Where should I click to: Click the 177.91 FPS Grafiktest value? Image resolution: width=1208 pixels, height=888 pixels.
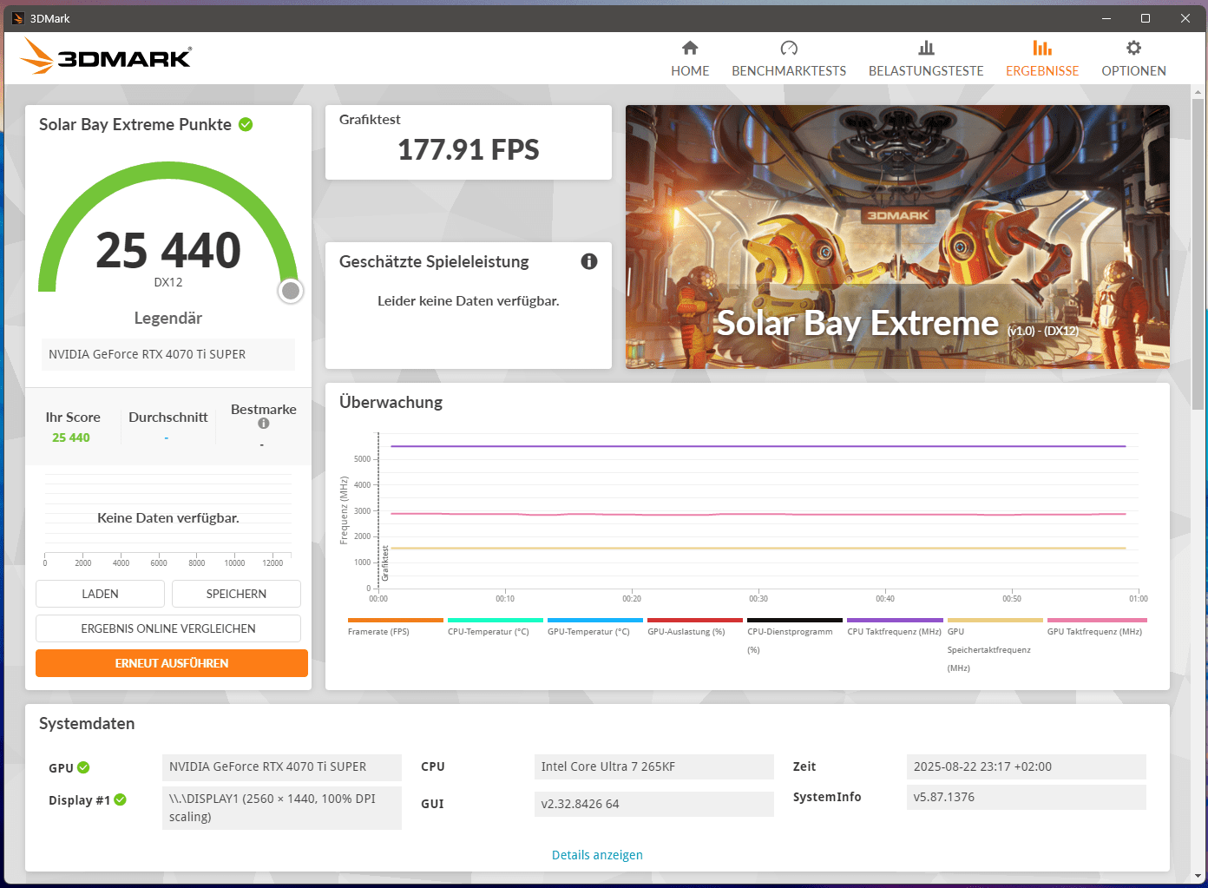[469, 150]
